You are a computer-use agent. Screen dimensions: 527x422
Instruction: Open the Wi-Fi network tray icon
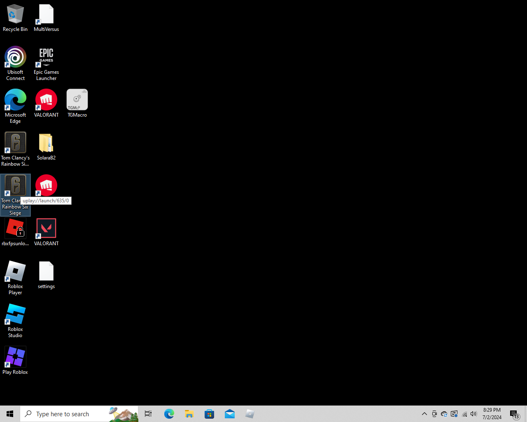pos(464,414)
